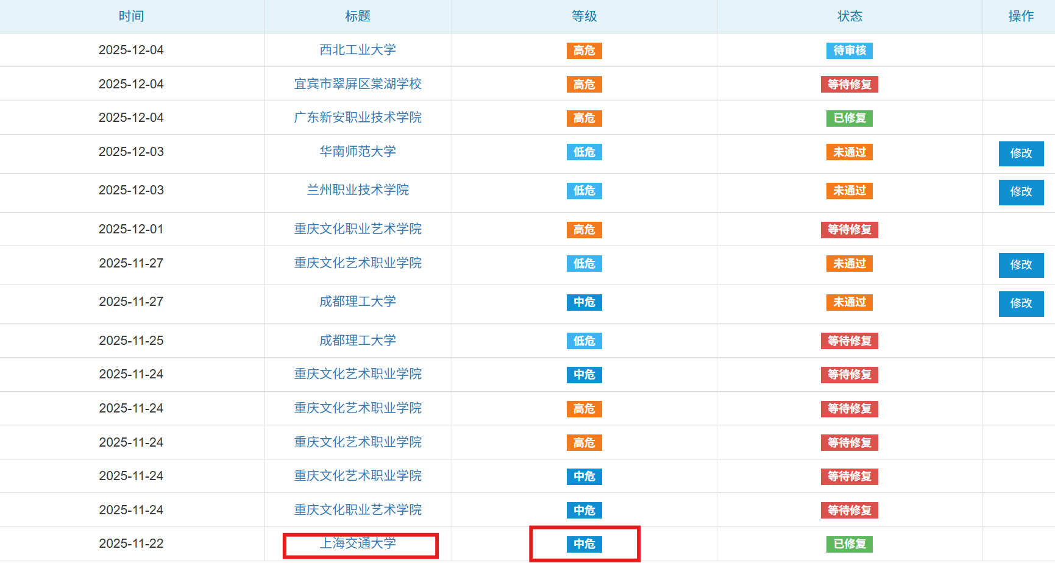This screenshot has width=1055, height=563.
Task: Click the 待审核 status badge
Action: click(x=849, y=51)
